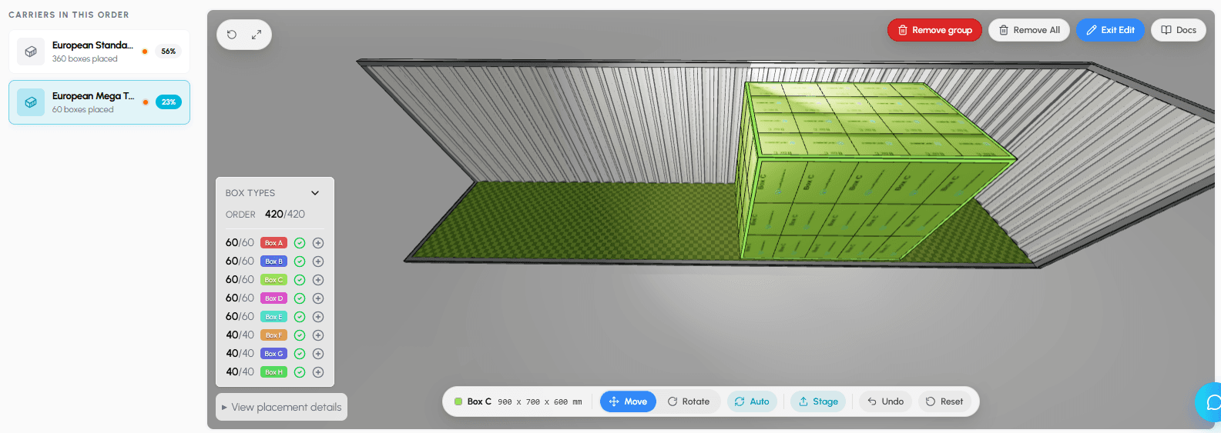The image size is (1221, 433).
Task: Toggle the green check for Box G
Action: (300, 354)
